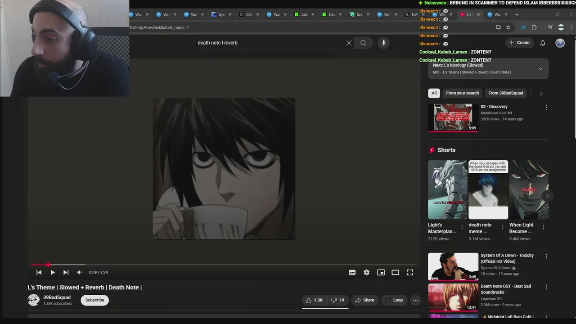Image resolution: width=576 pixels, height=324 pixels.
Task: Select the 'All' filter chip
Action: click(x=434, y=93)
